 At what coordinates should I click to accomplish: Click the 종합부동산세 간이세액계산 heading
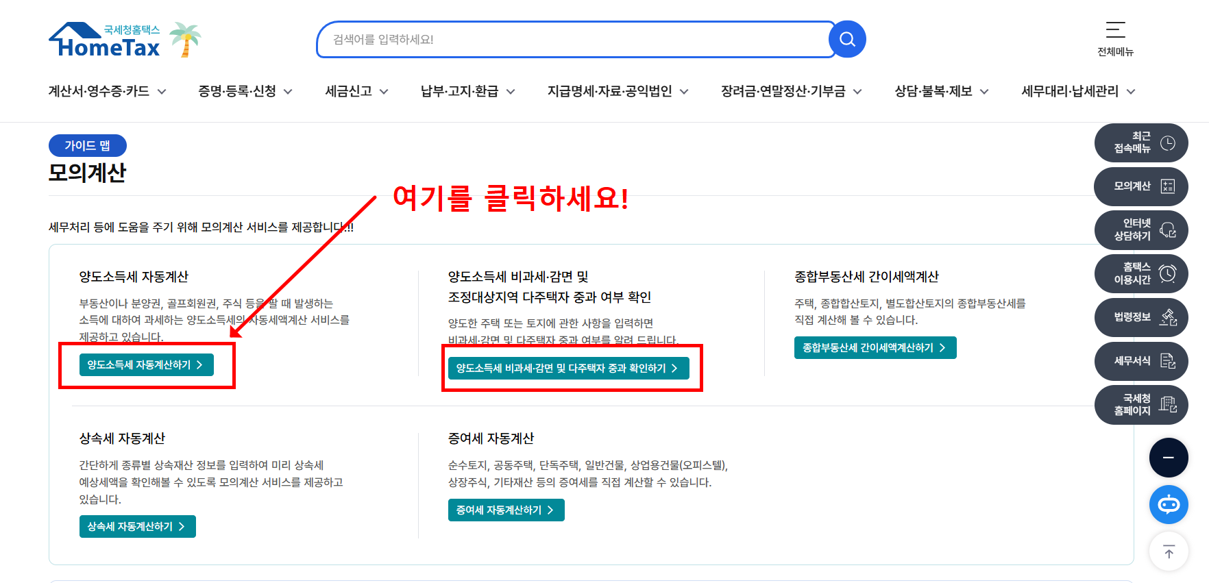coord(866,277)
